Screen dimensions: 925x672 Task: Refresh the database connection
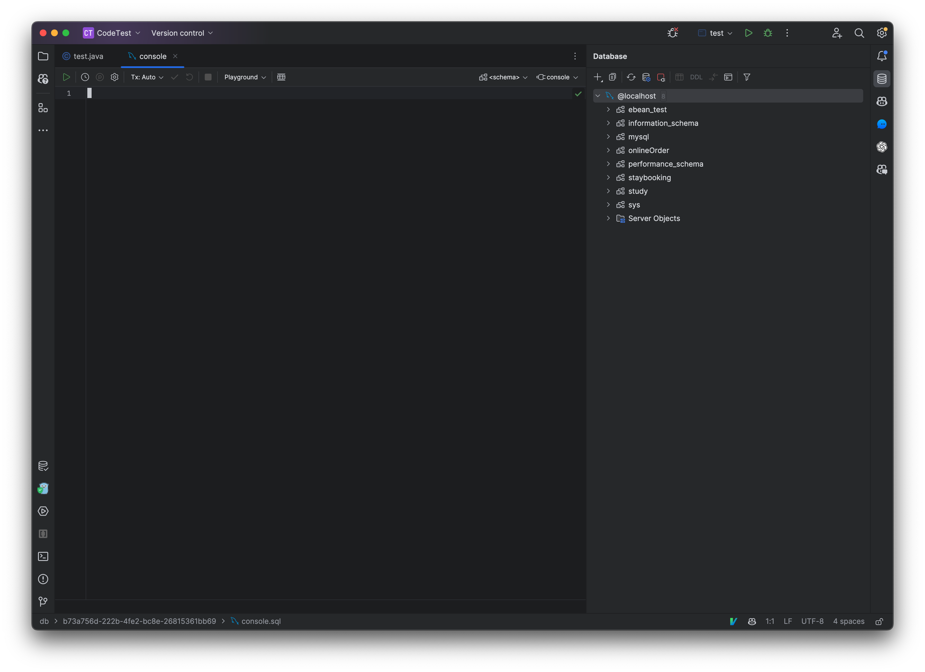[x=631, y=77]
